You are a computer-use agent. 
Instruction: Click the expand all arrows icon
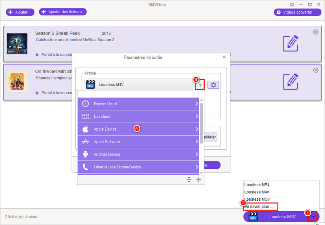[x=198, y=180]
